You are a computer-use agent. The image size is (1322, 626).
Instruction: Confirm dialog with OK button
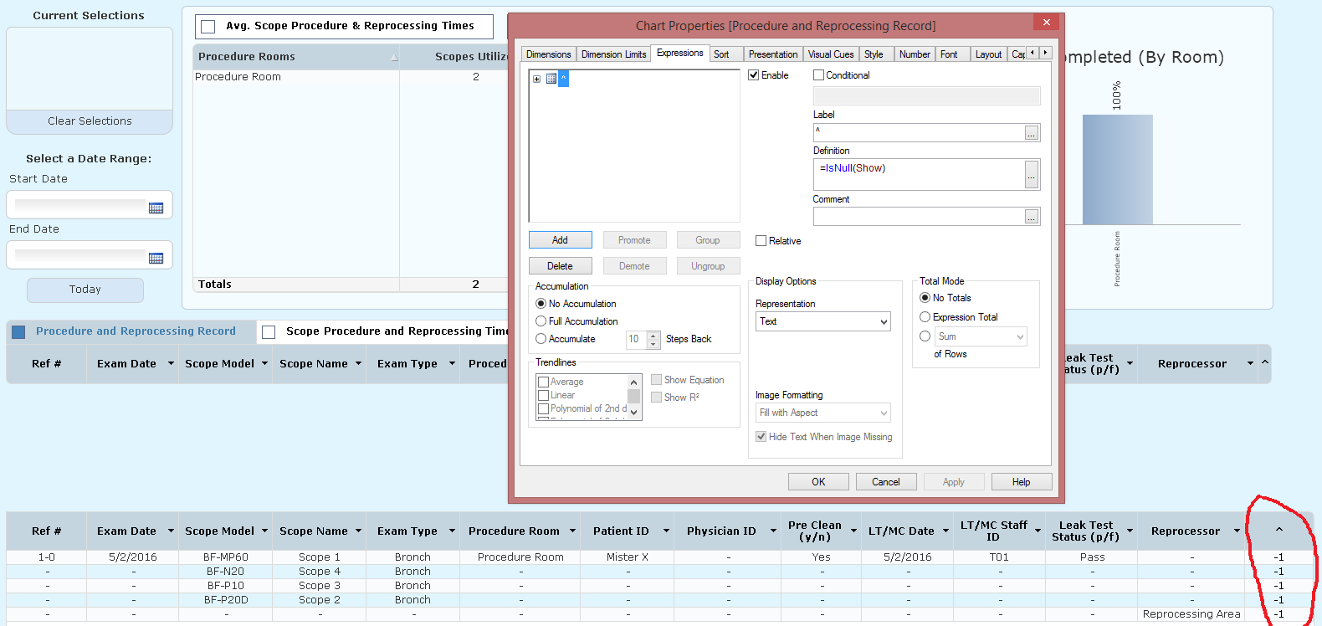(818, 482)
